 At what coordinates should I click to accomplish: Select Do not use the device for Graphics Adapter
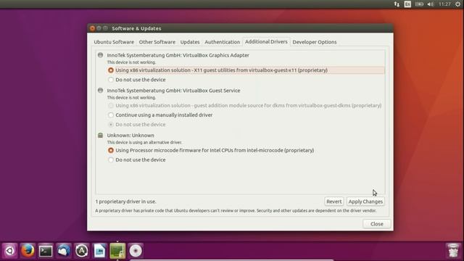click(111, 80)
